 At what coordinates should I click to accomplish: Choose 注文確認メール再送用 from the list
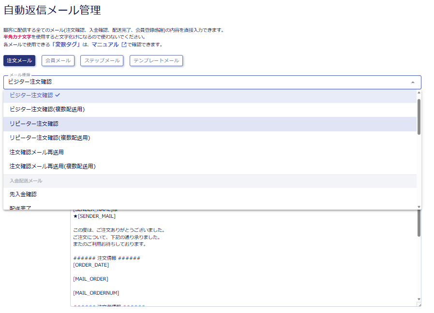(36, 152)
